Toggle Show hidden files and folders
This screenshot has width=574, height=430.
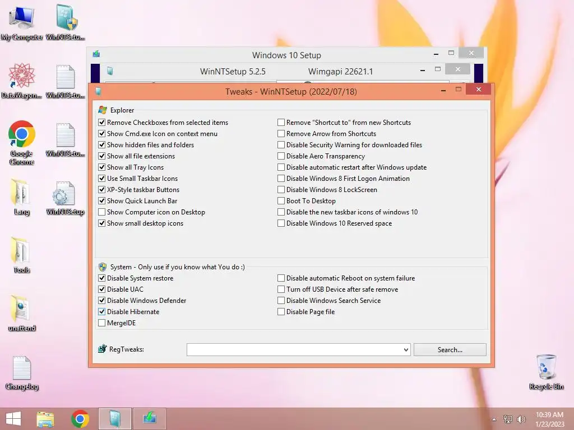click(102, 145)
